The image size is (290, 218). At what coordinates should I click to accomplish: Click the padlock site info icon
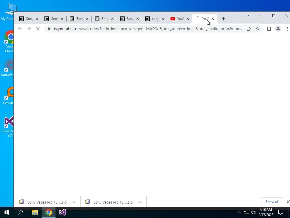(49, 29)
